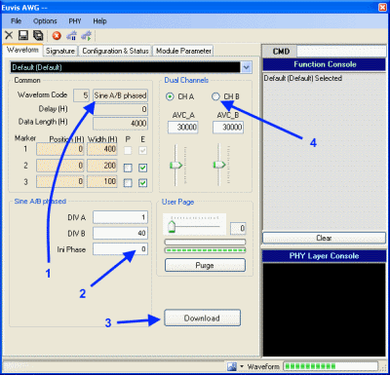Viewport: 390px width, 375px height.
Task: Click the Sine A/B phased name field
Action: [120, 95]
